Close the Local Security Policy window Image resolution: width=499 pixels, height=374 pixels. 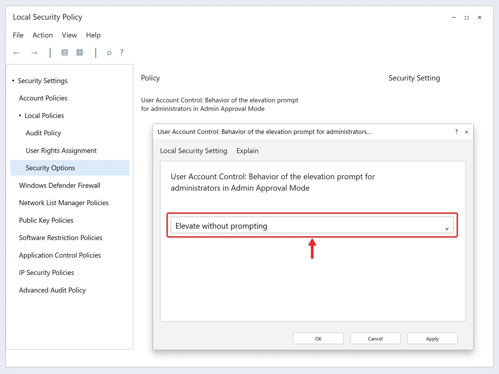[x=480, y=17]
